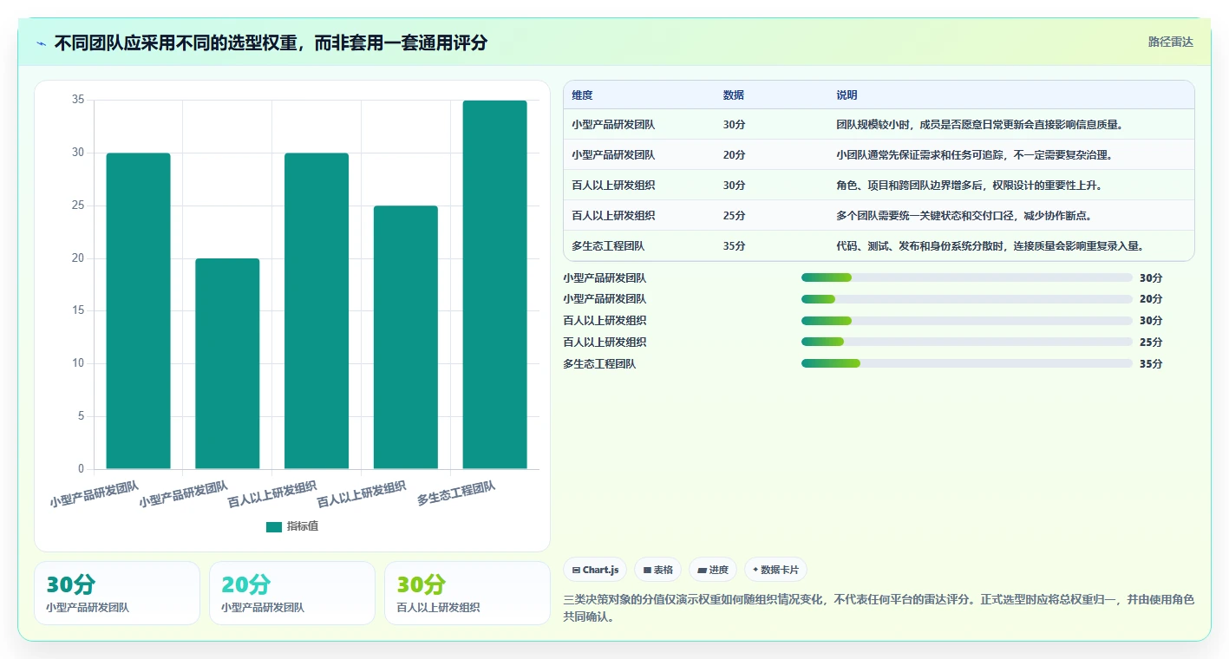The width and height of the screenshot is (1229, 659).
Task: Open the 30分 百人以上研发组织 data card
Action: [467, 593]
